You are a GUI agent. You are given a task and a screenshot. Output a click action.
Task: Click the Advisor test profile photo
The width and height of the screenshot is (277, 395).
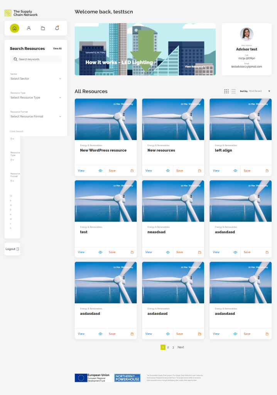[247, 34]
